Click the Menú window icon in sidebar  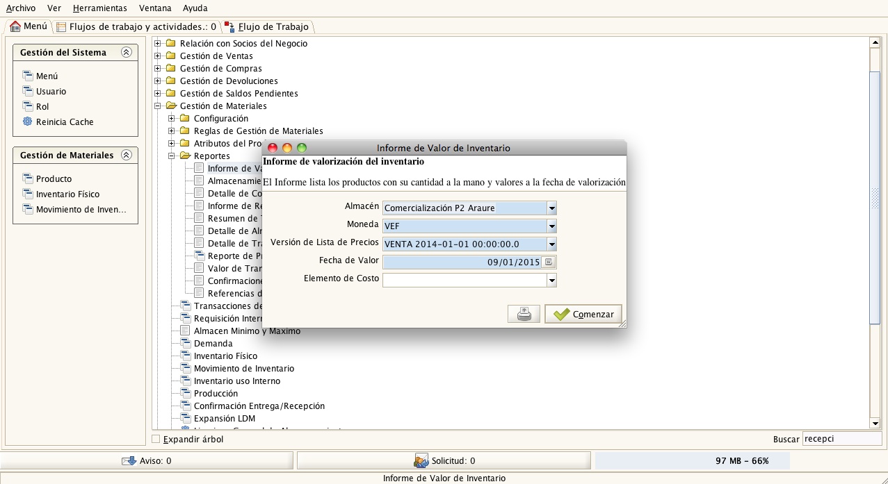pos(28,76)
